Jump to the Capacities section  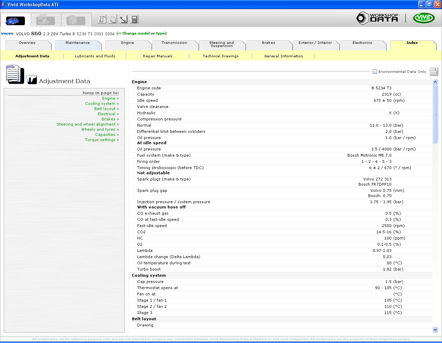[107, 135]
